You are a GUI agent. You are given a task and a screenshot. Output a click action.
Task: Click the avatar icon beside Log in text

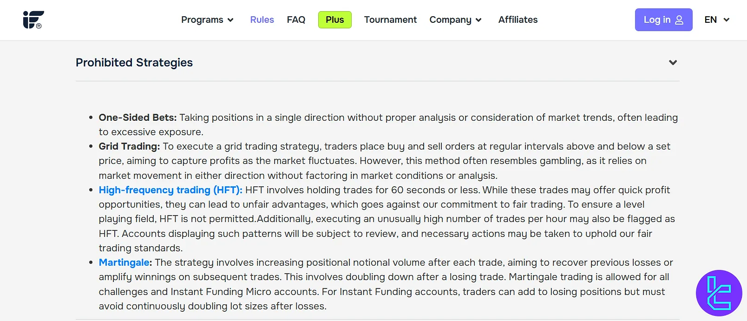point(678,20)
